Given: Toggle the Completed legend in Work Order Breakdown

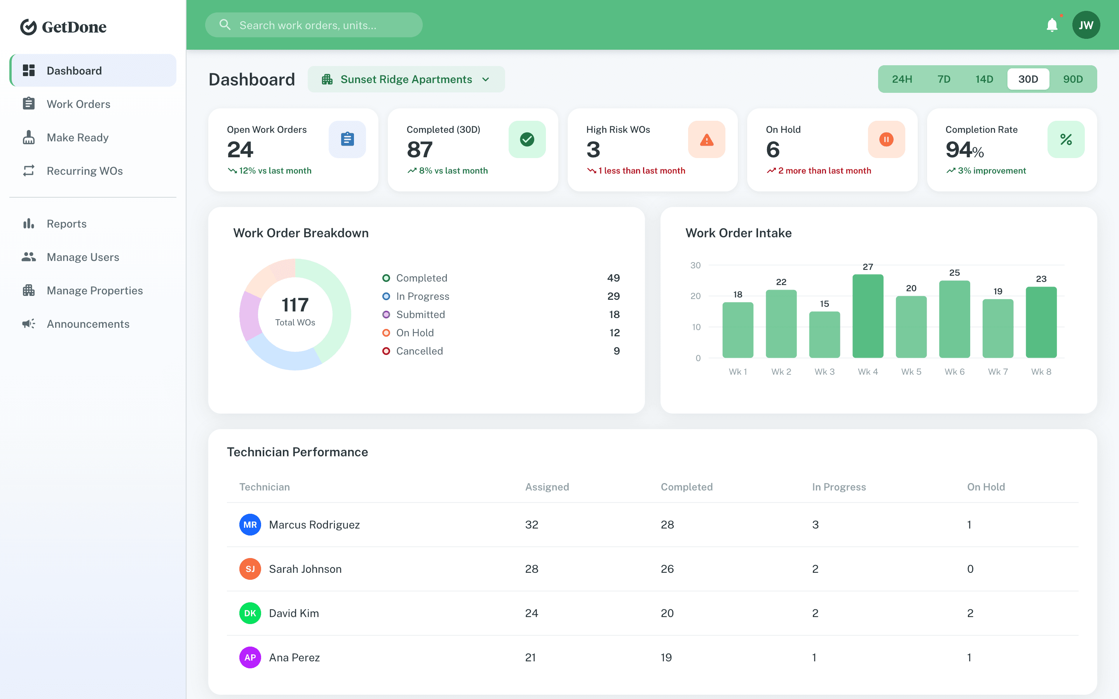Looking at the screenshot, I should (421, 277).
